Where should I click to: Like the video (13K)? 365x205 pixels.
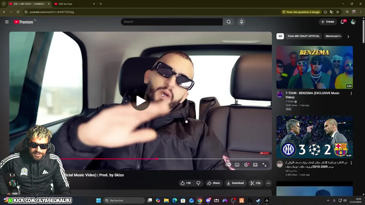pyautogui.click(x=186, y=183)
